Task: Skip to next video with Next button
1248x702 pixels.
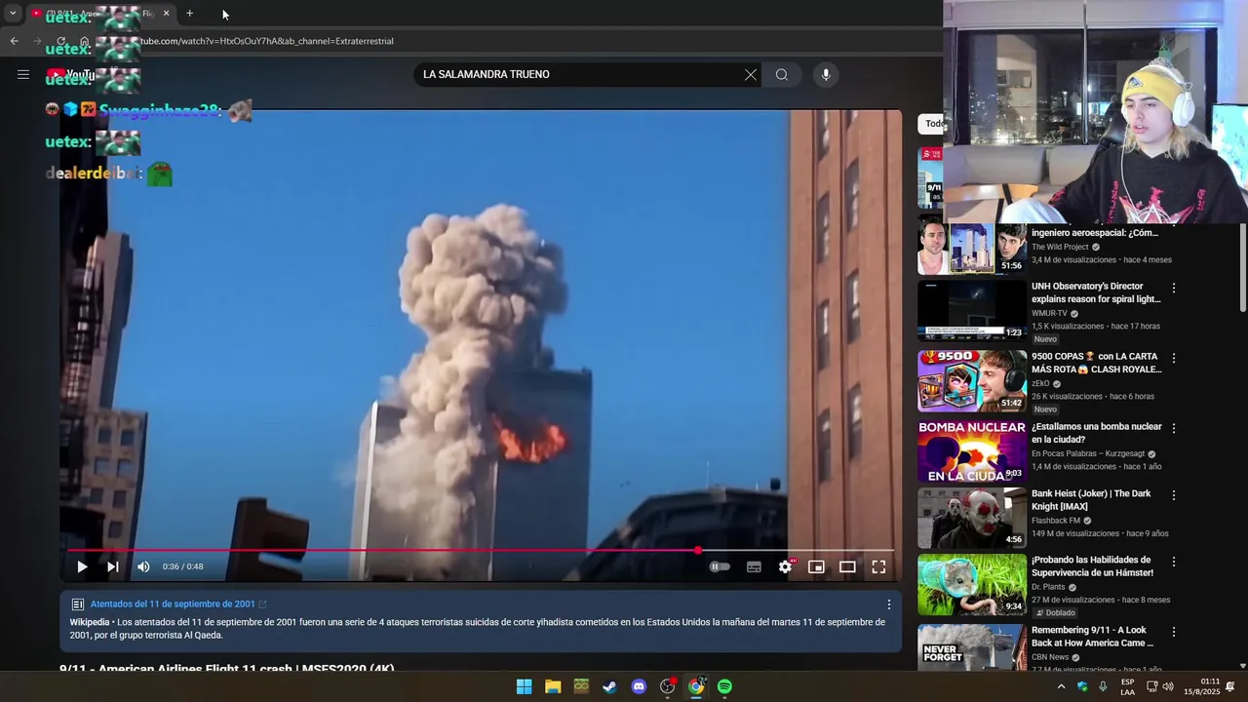Action: [112, 566]
